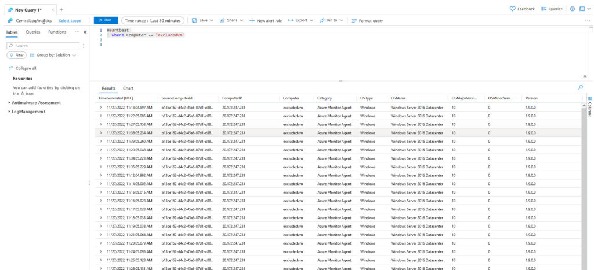Add a new query tab
594x270 pixels.
tap(61, 10)
